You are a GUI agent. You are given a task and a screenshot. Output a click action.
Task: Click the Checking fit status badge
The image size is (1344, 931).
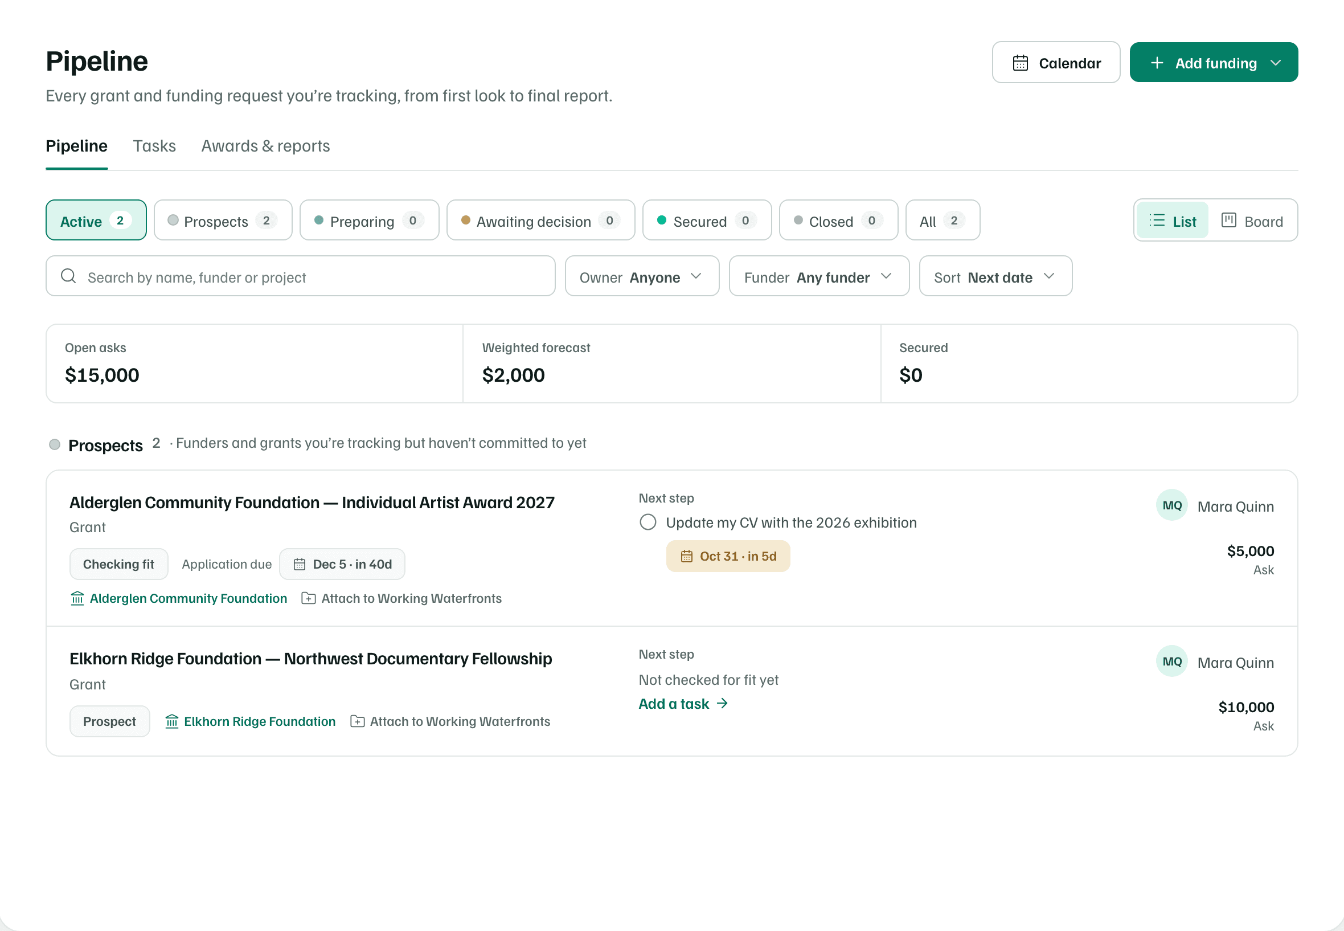[118, 564]
